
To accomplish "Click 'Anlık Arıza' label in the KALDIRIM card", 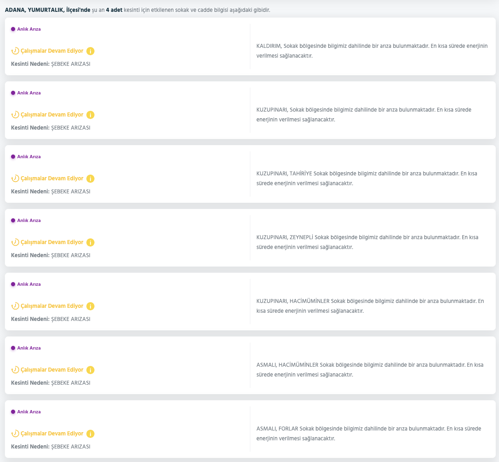I will [29, 29].
